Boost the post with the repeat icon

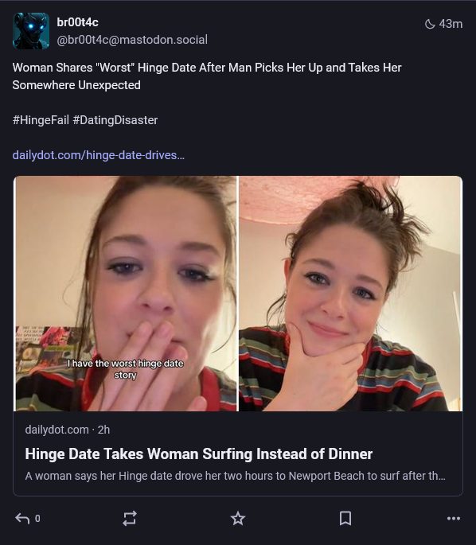[x=130, y=518]
